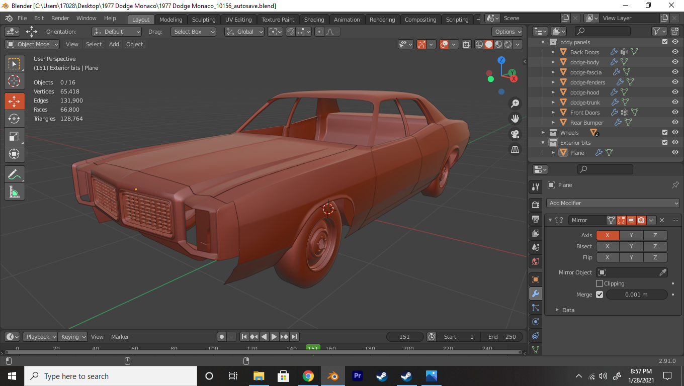Open the Modifier properties wrench tab
The width and height of the screenshot is (684, 386).
pos(536,294)
